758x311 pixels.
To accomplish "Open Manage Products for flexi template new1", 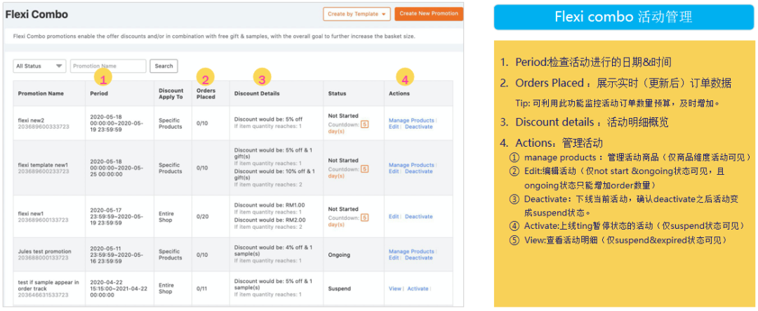I will click(x=411, y=165).
